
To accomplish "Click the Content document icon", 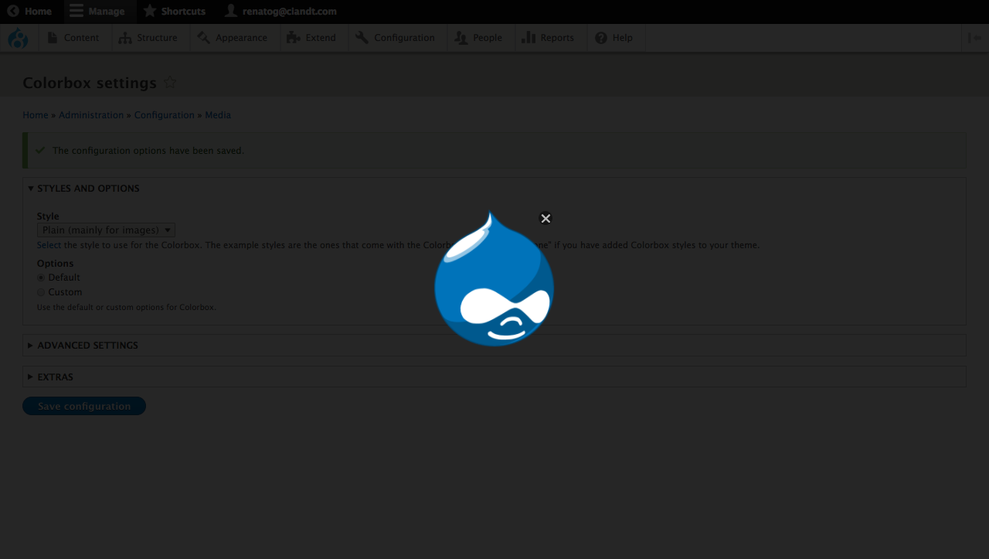I will point(53,38).
